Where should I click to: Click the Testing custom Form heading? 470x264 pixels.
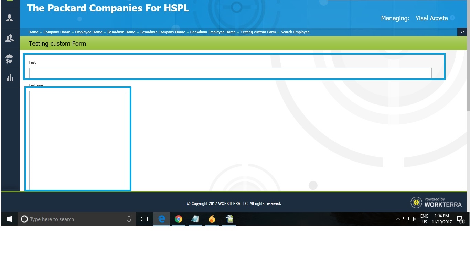tap(57, 44)
